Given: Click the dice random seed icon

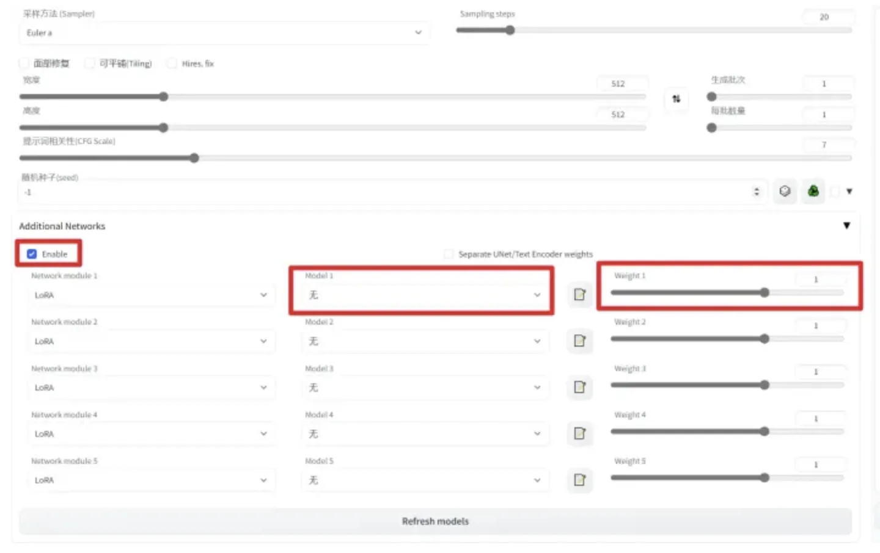Looking at the screenshot, I should pyautogui.click(x=785, y=192).
